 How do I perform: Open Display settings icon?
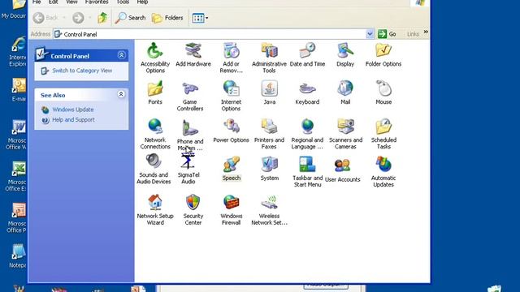[x=345, y=50]
